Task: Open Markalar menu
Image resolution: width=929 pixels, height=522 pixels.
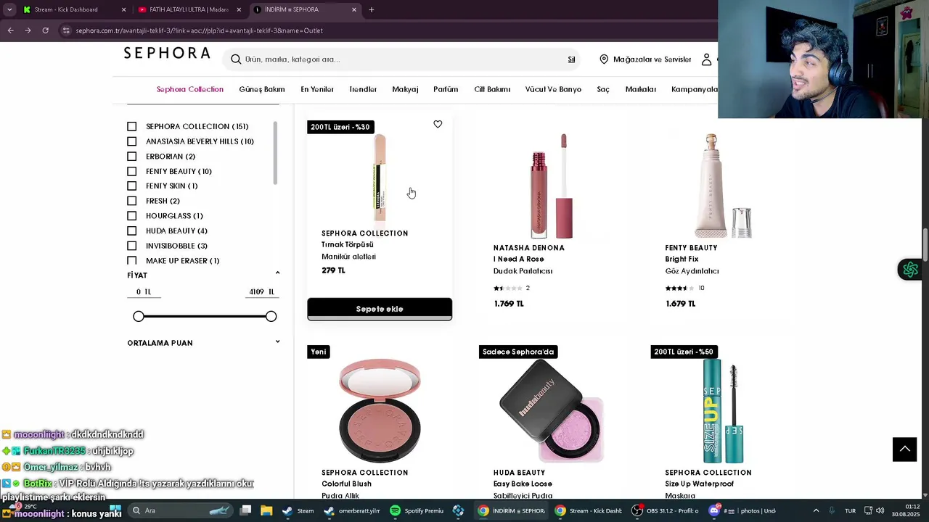Action: click(641, 89)
